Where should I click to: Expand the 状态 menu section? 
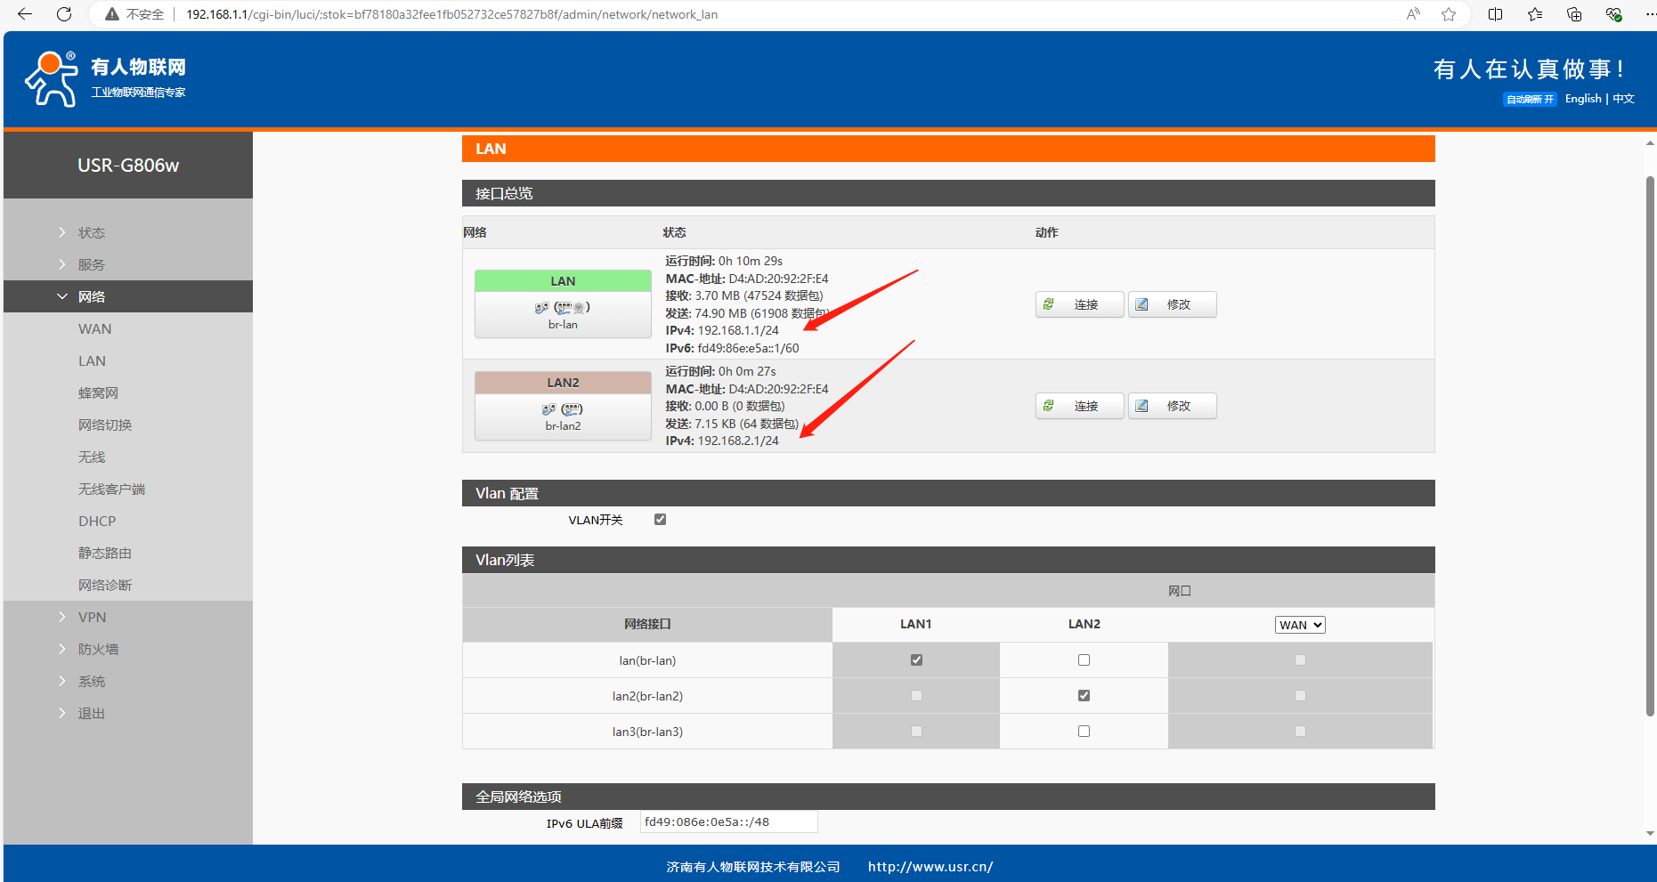point(91,232)
